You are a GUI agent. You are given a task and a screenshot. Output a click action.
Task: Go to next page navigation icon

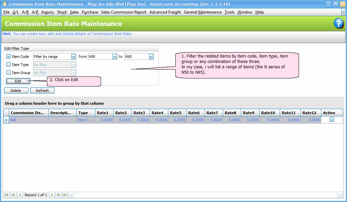click(58, 195)
